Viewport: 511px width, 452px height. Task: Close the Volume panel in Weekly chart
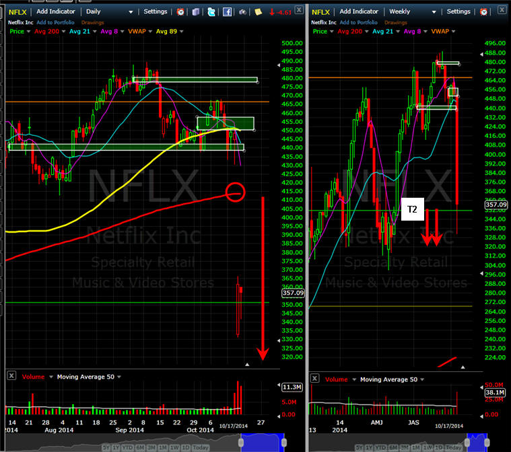314,378
